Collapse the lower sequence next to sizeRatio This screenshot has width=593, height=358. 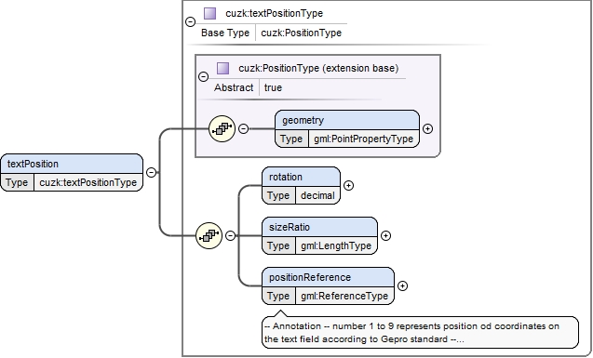click(230, 235)
